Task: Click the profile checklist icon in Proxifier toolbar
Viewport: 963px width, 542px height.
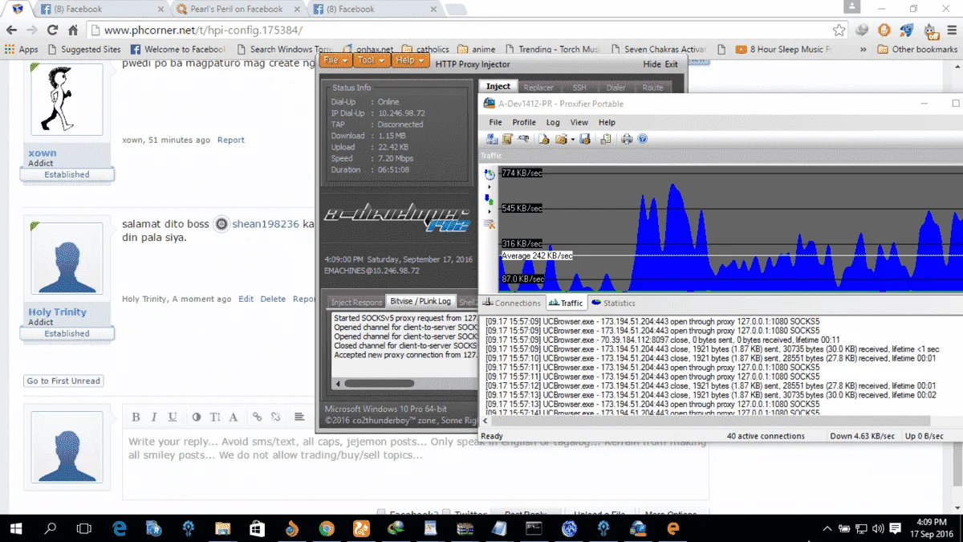Action: 606,139
